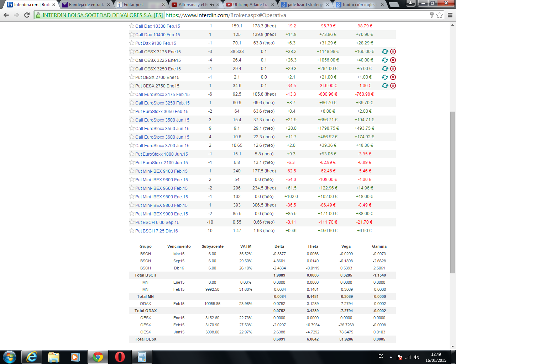
Task: Show hidden tray icons arrow
Action: pos(391,357)
